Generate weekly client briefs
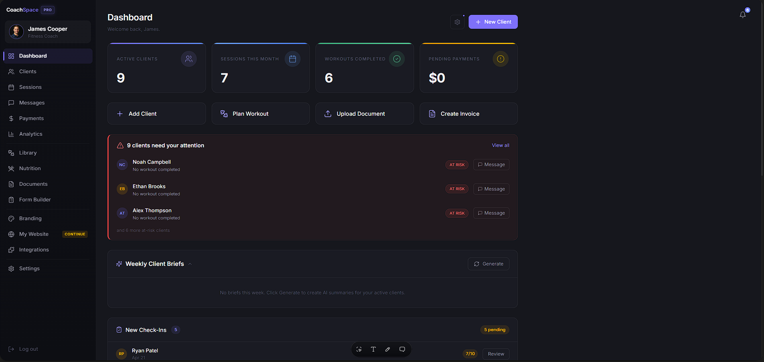This screenshot has height=362, width=764. click(489, 264)
